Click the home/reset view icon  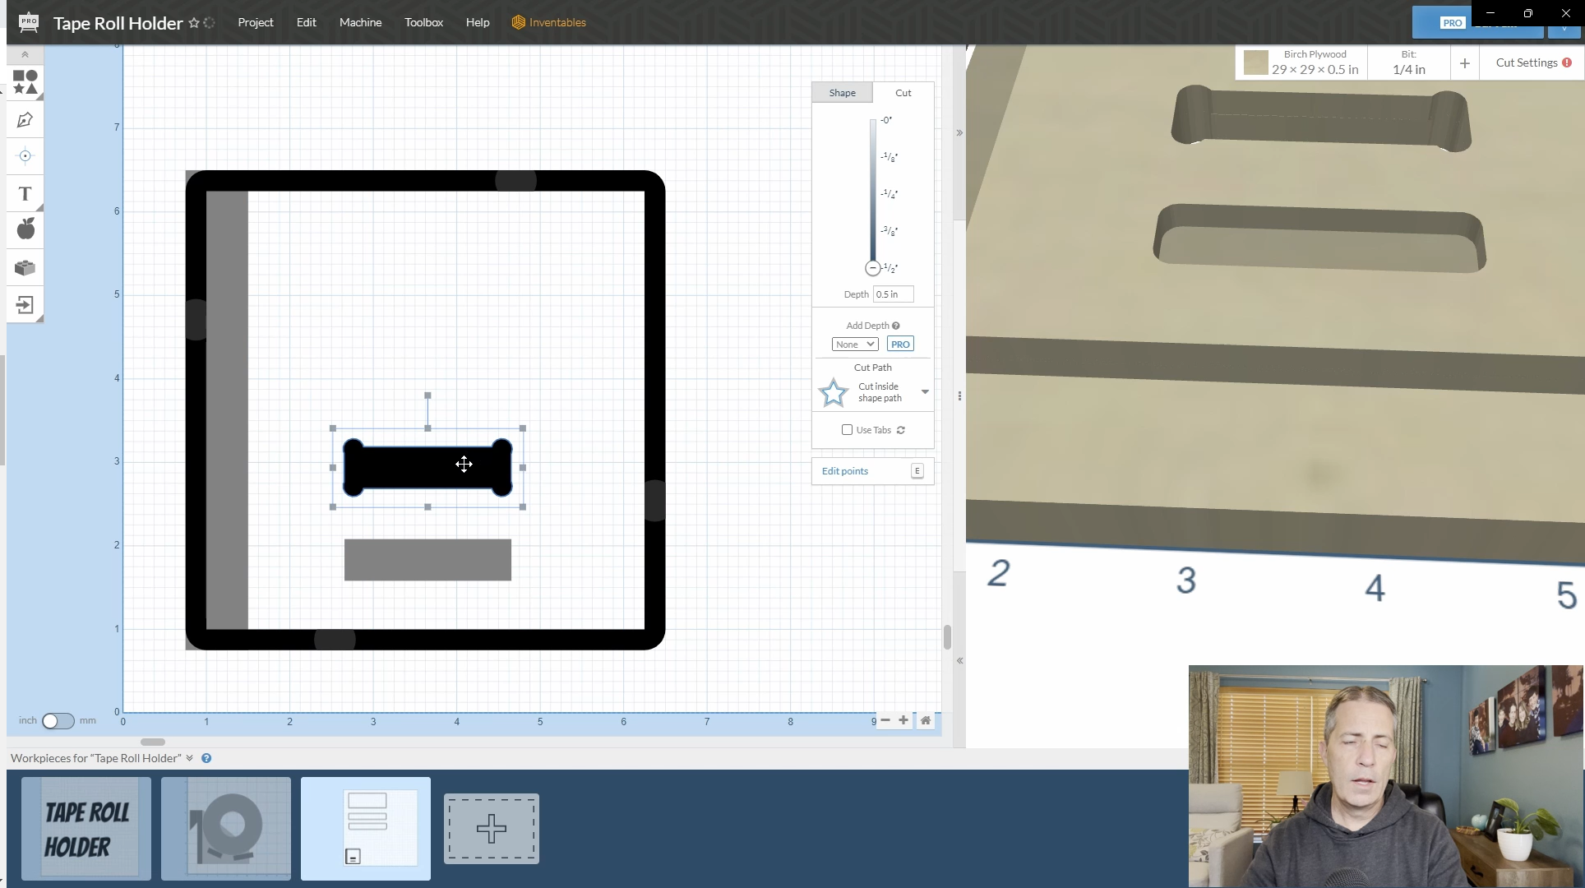pyautogui.click(x=926, y=720)
